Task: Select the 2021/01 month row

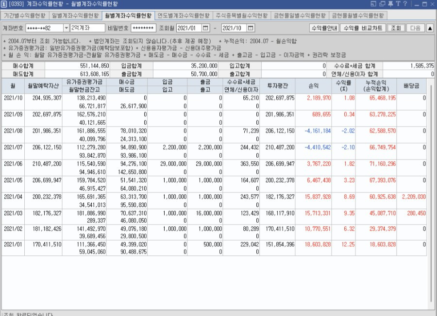Action: [214, 248]
